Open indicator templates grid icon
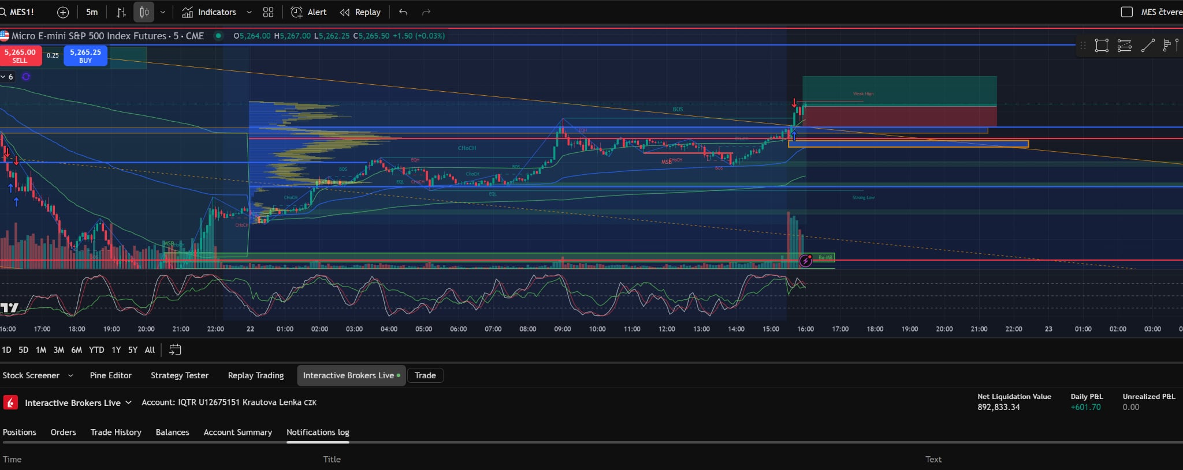The width and height of the screenshot is (1183, 470). tap(268, 12)
